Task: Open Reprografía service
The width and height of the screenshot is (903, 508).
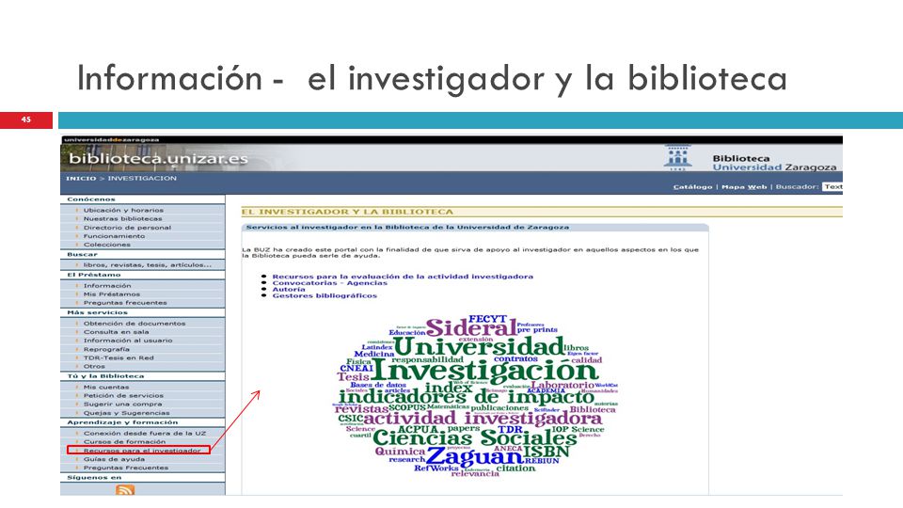Action: [x=106, y=350]
